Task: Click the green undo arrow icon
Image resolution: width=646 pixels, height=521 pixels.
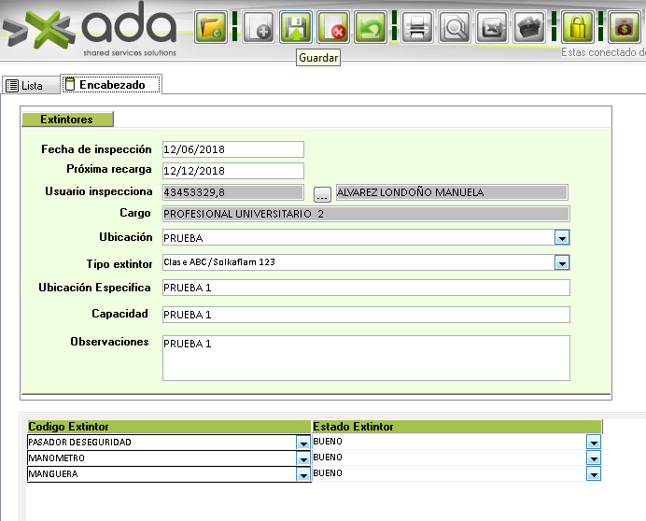Action: point(371,27)
